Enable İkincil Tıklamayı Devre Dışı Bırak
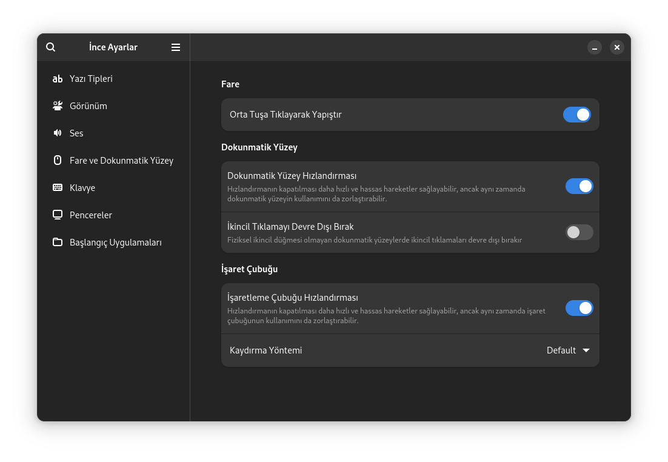This screenshot has height=462, width=668. [579, 232]
